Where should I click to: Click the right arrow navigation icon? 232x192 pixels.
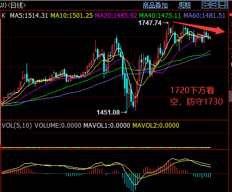pos(215,5)
